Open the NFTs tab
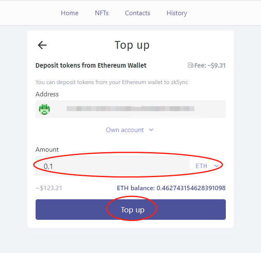This screenshot has height=253, width=261. click(102, 13)
